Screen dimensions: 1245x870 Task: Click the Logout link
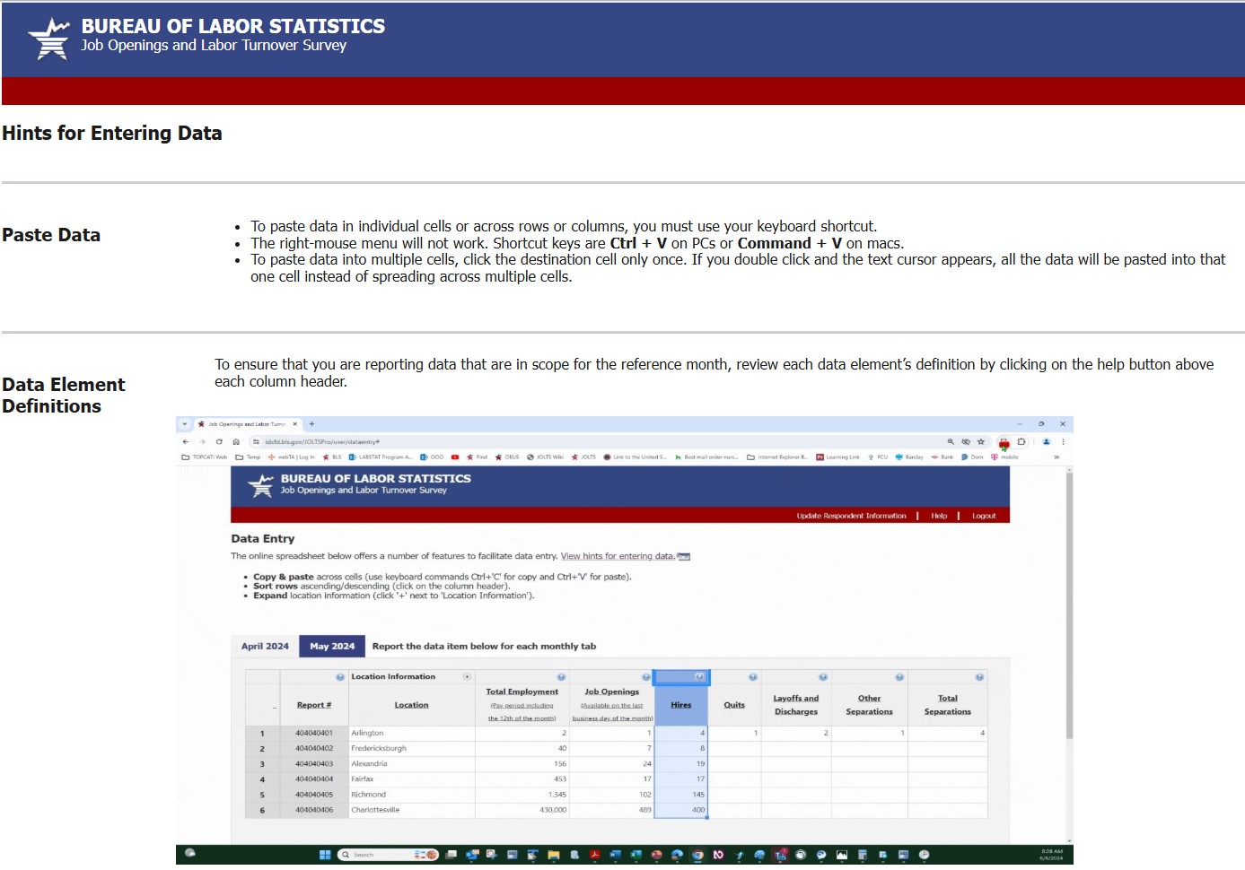[984, 517]
